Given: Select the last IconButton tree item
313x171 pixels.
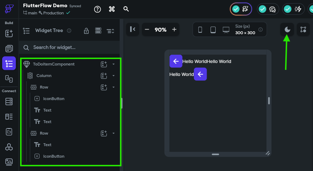Looking at the screenshot, I should (x=54, y=156).
